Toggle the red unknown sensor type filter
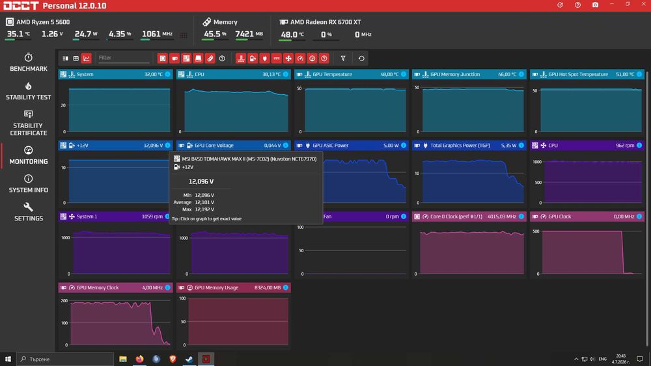Viewport: 651px width, 366px height. [324, 59]
